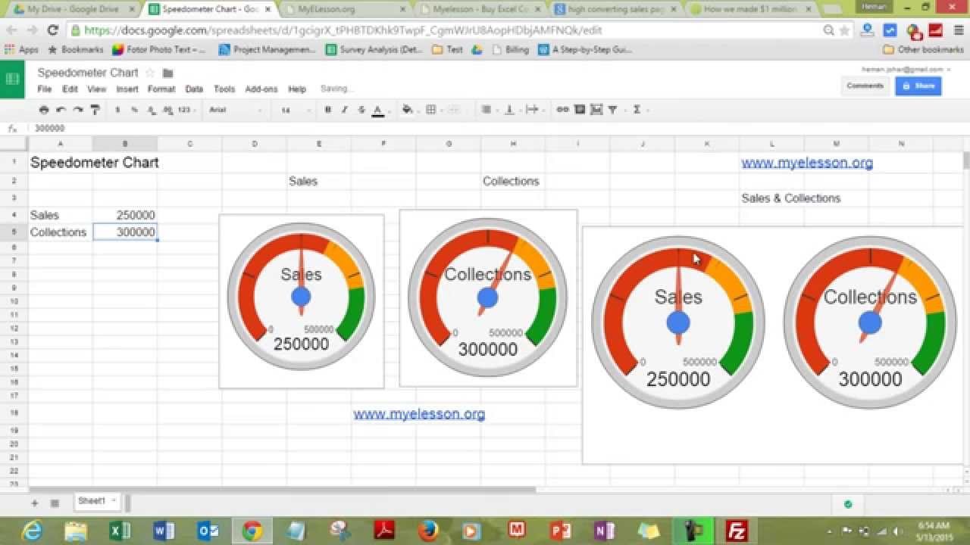Open the Insert menu
Screen dimensions: 970x545
pos(127,89)
